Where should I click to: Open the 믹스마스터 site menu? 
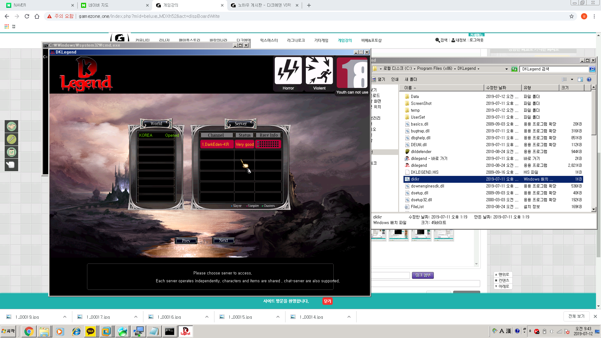[269, 40]
